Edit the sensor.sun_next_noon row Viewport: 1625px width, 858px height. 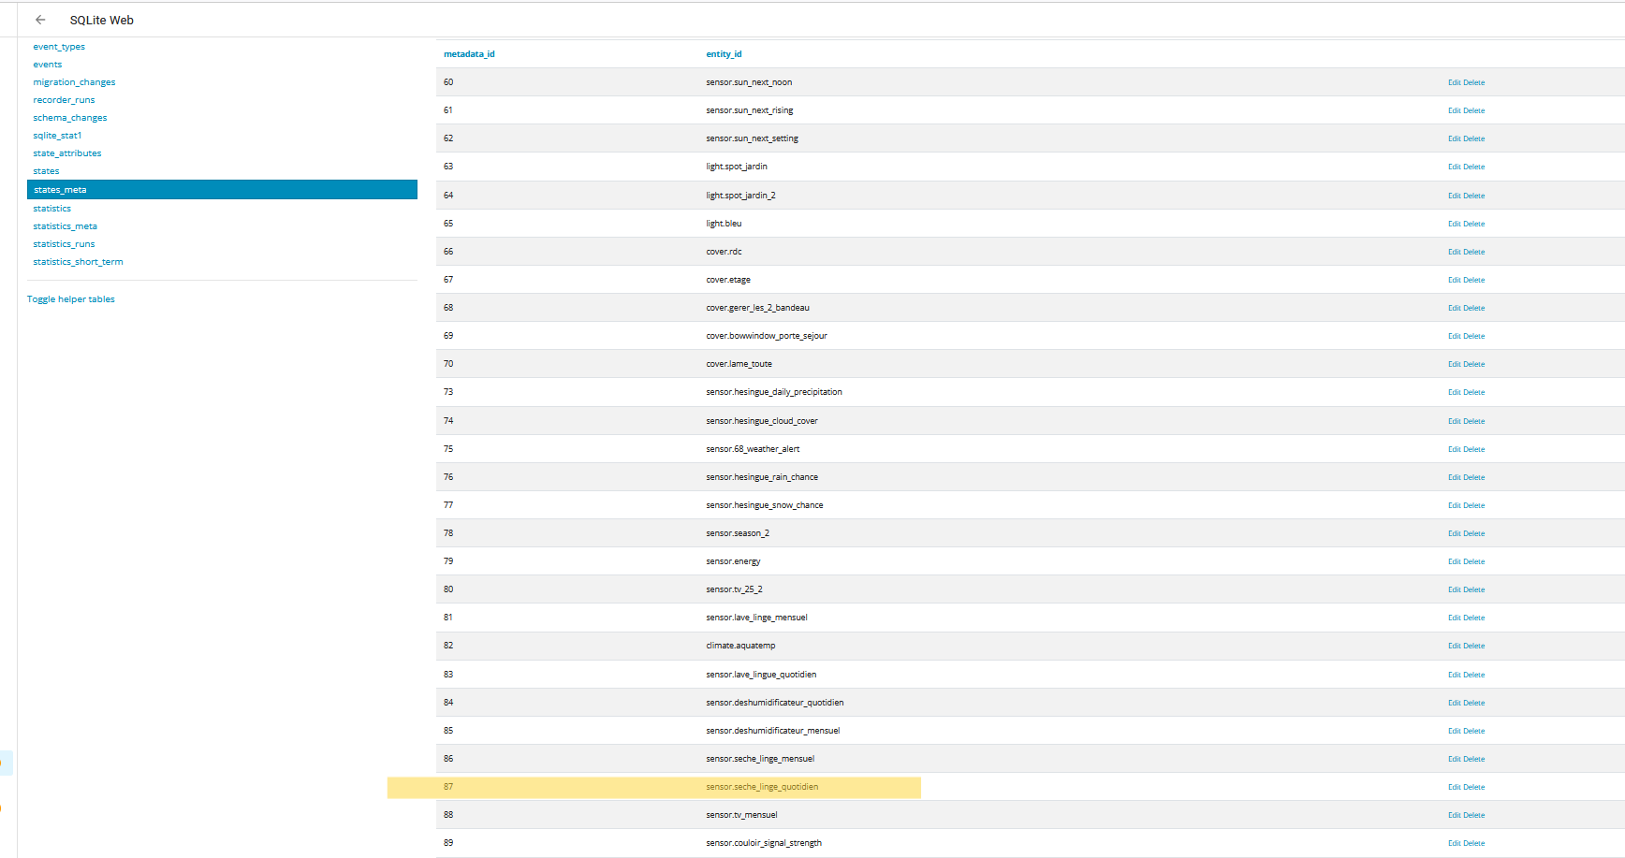[x=1454, y=82]
